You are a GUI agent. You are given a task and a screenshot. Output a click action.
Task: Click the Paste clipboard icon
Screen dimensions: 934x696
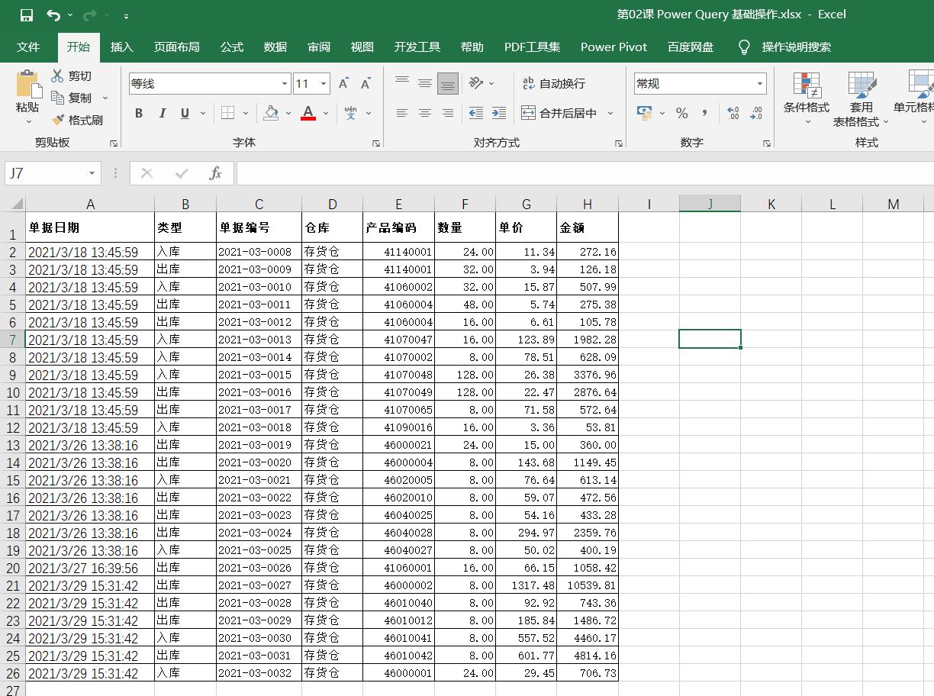coord(28,84)
